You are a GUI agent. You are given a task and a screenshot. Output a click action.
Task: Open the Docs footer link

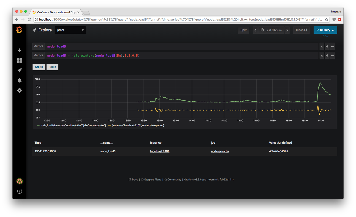coord(133,180)
